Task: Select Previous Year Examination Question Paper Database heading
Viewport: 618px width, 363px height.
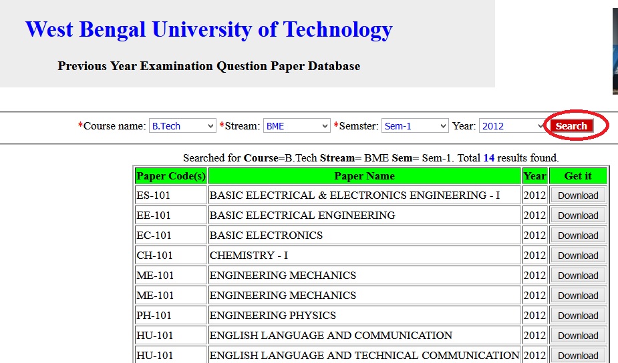Action: coord(209,66)
